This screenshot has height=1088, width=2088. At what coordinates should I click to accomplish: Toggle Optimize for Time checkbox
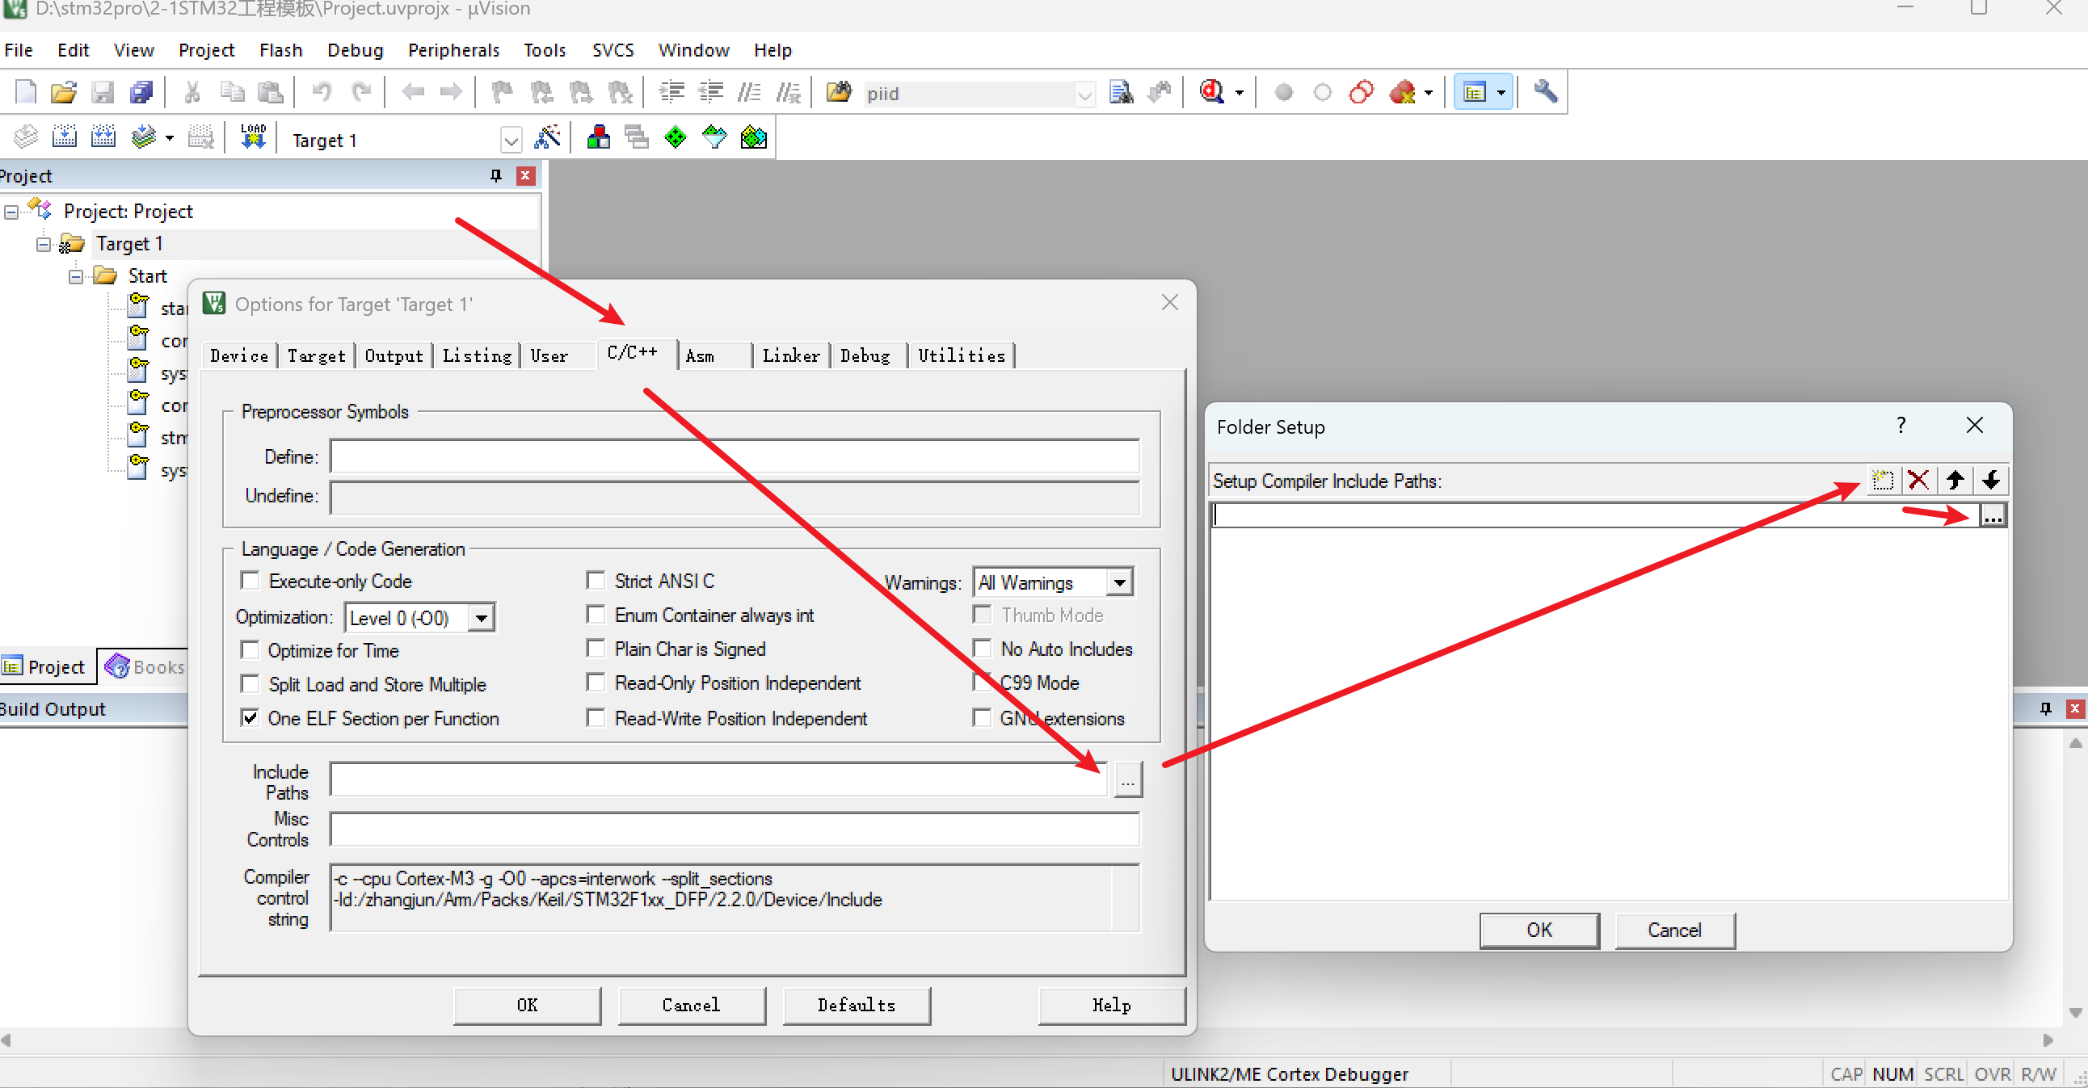[250, 650]
